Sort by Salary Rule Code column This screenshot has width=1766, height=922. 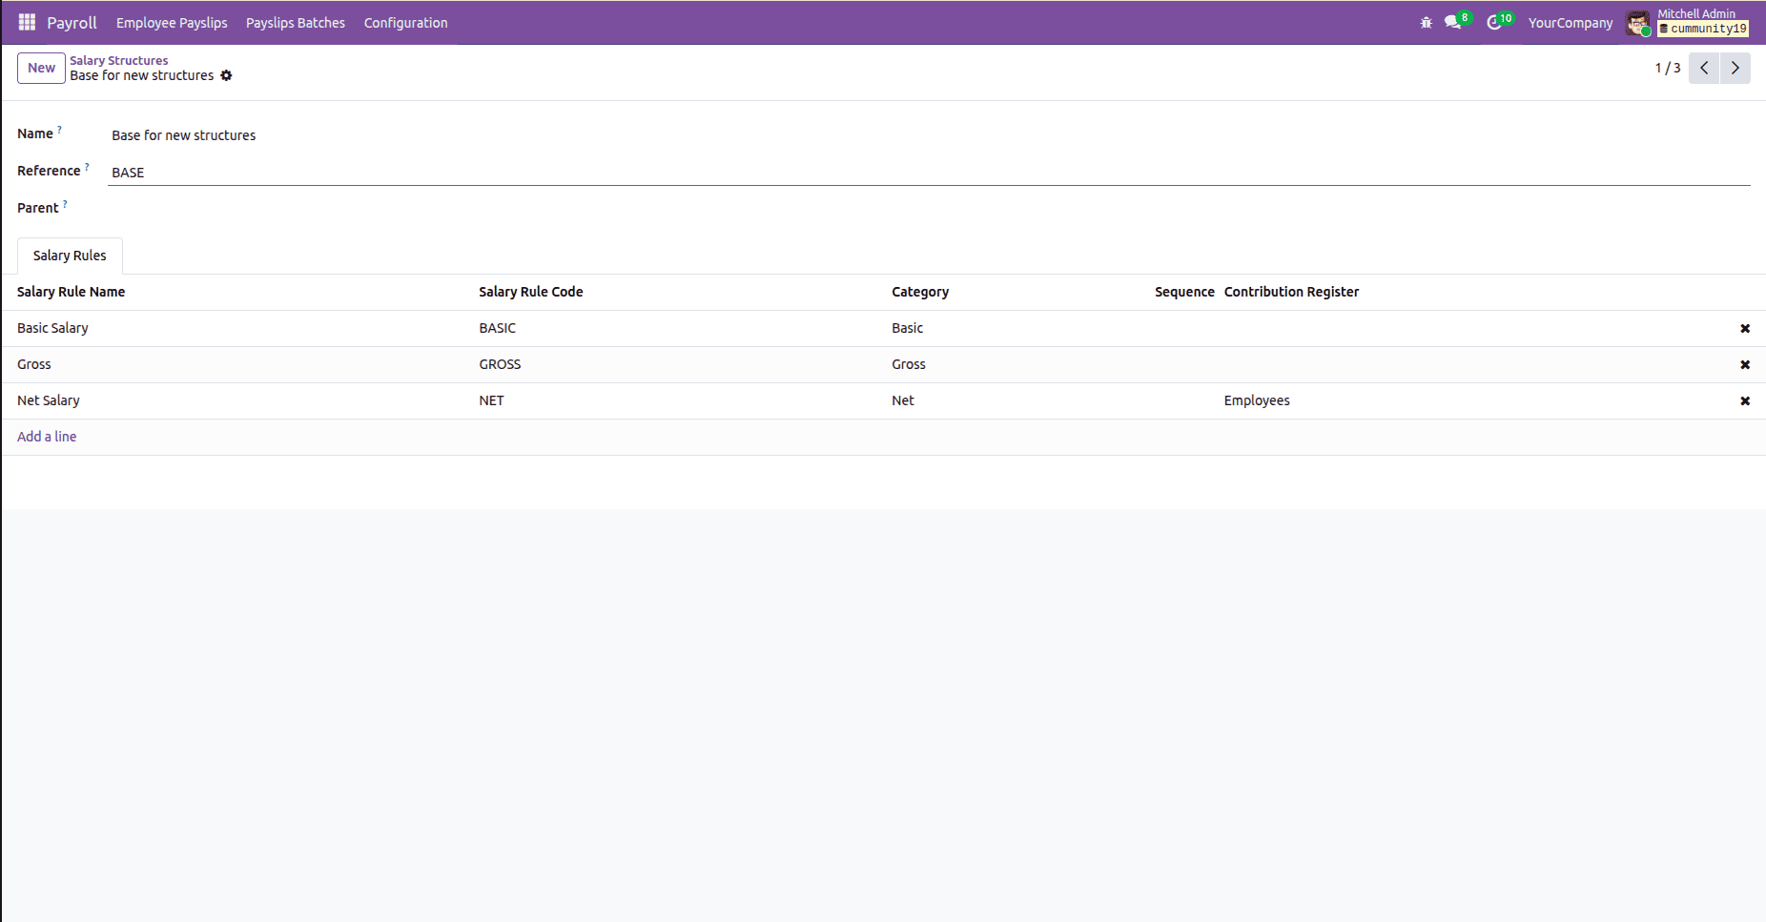[531, 292]
